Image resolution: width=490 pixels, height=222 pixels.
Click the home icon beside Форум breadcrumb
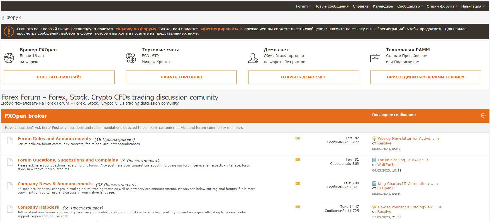tap(3, 18)
